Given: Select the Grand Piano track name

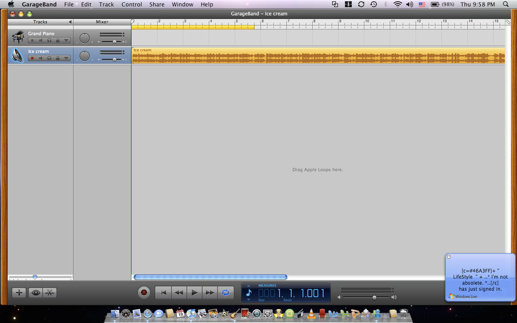Looking at the screenshot, I should (x=41, y=34).
